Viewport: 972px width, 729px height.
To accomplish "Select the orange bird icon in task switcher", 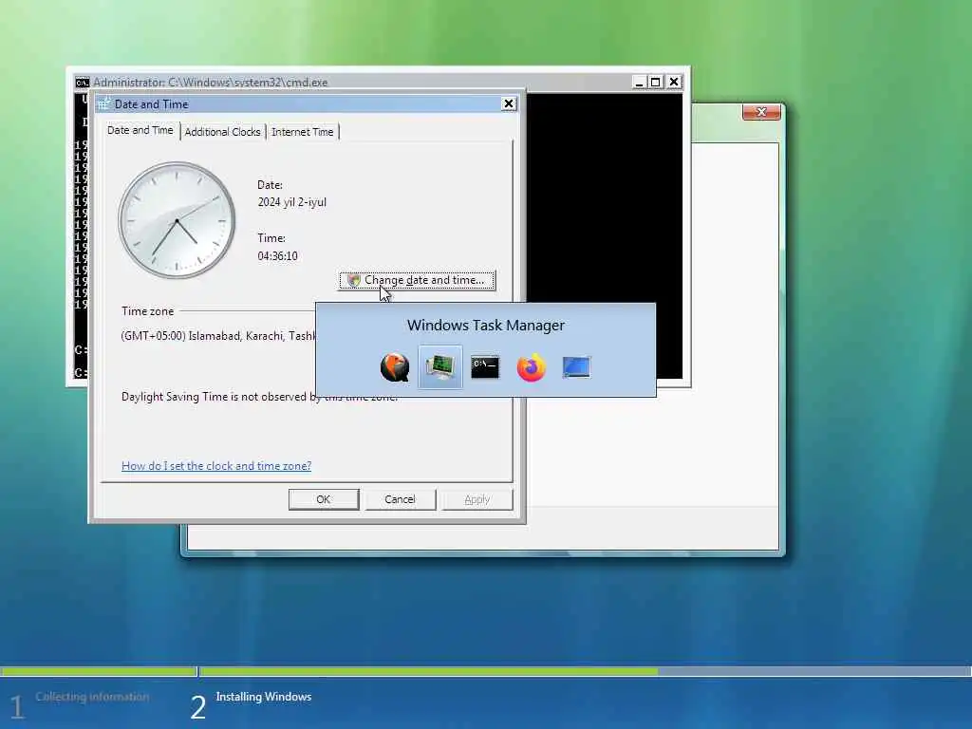I will [x=395, y=367].
